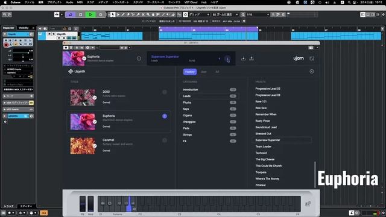Select the Draw pencil tool
386x217 pixels.
pos(123,14)
